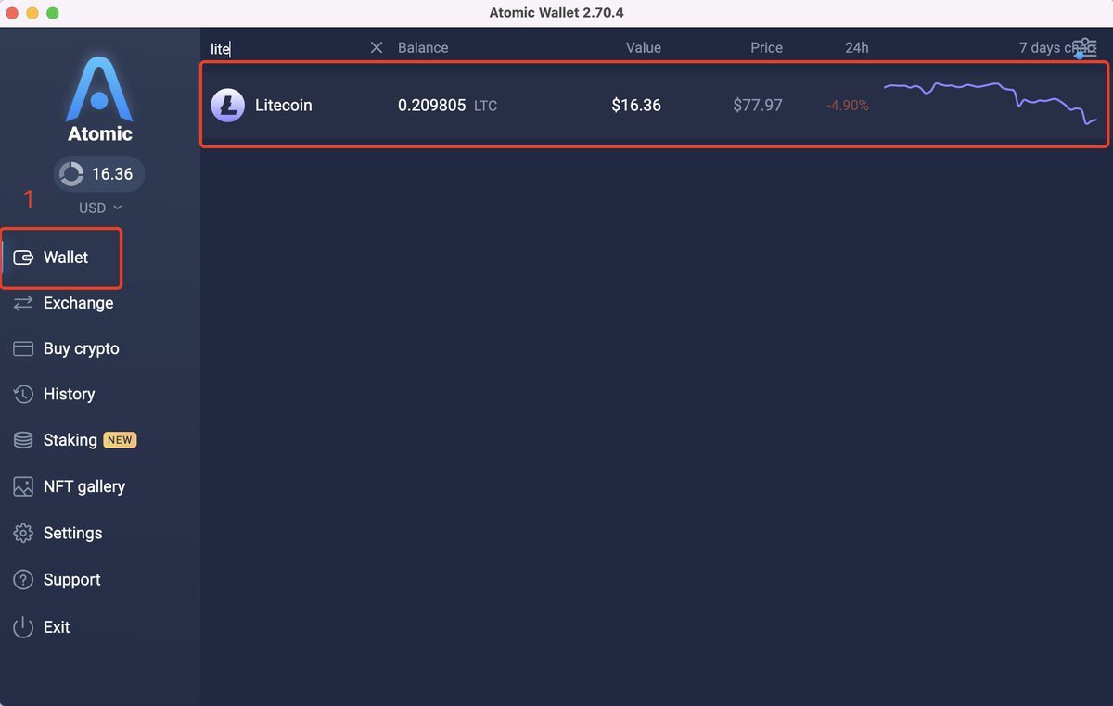Image resolution: width=1113 pixels, height=706 pixels.
Task: Click the Exchange arrows icon
Action: (23, 303)
